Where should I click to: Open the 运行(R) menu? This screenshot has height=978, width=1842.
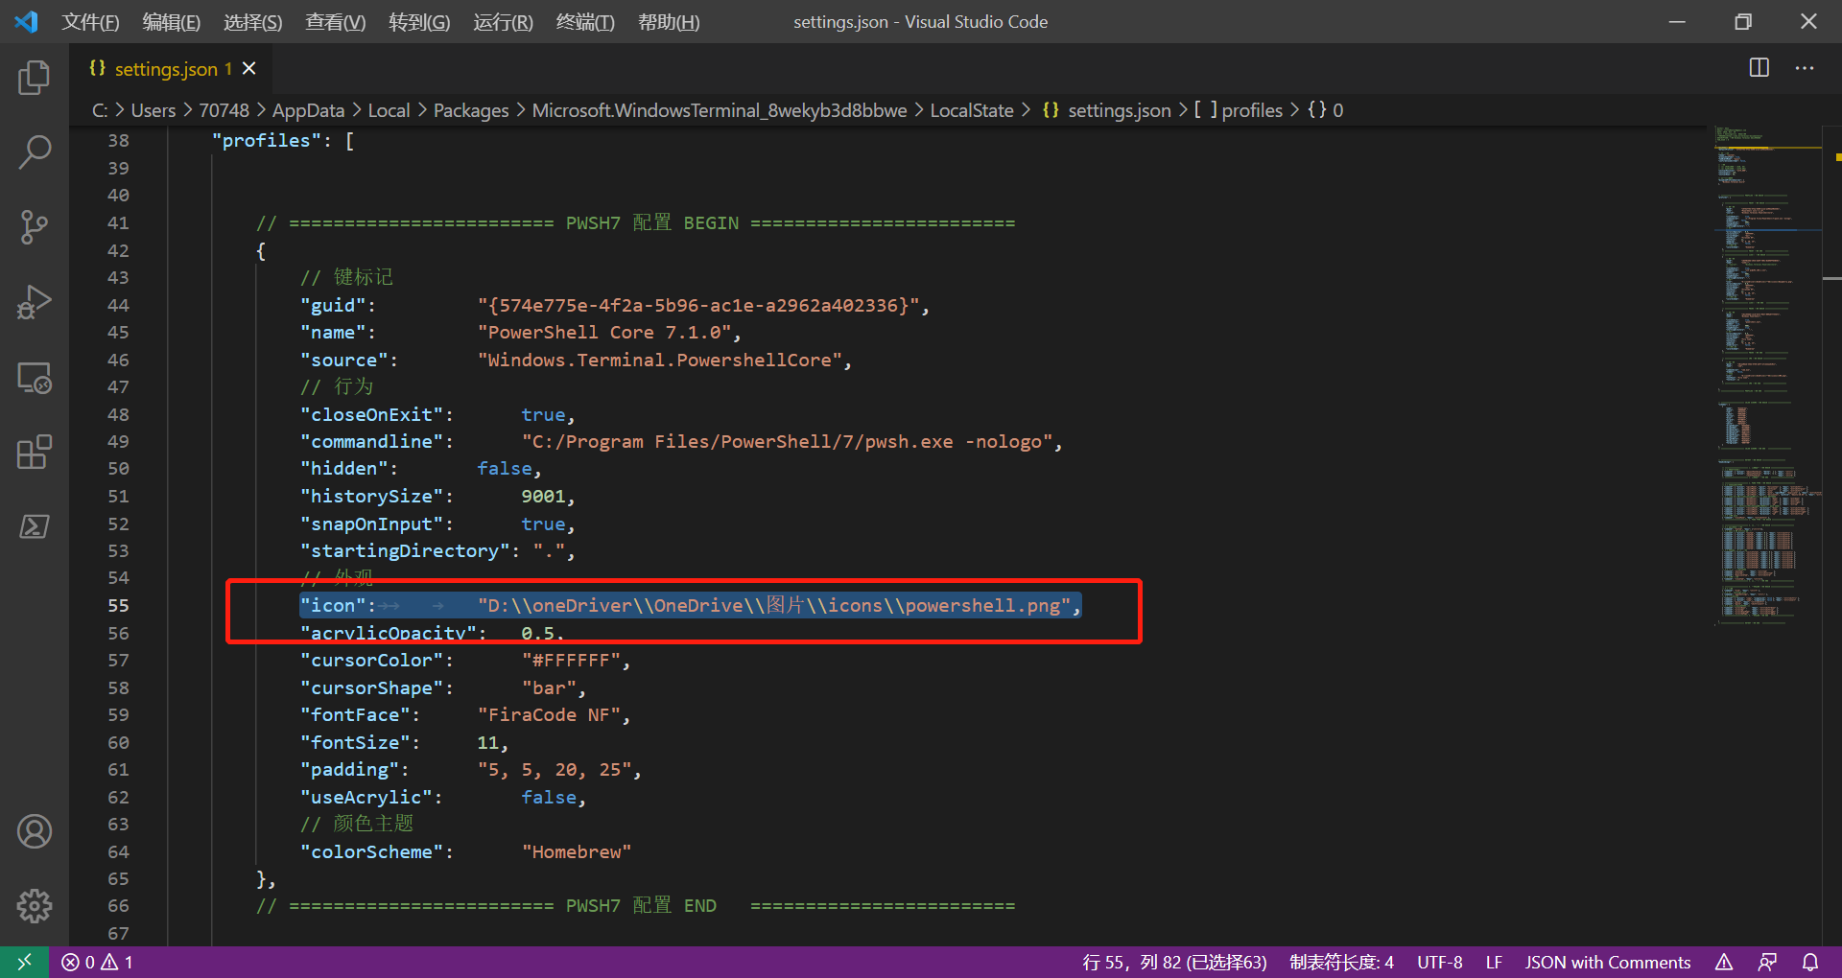point(503,21)
